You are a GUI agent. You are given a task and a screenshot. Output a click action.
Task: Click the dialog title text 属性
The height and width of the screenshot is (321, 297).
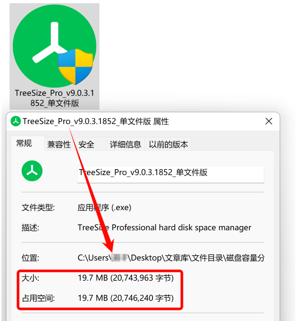pyautogui.click(x=161, y=121)
